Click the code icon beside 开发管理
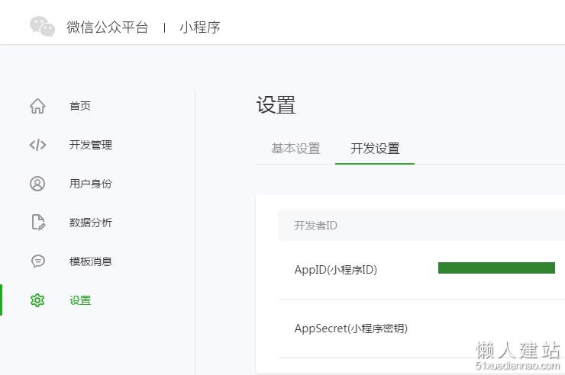Viewport: 565px width, 375px height. point(37,145)
